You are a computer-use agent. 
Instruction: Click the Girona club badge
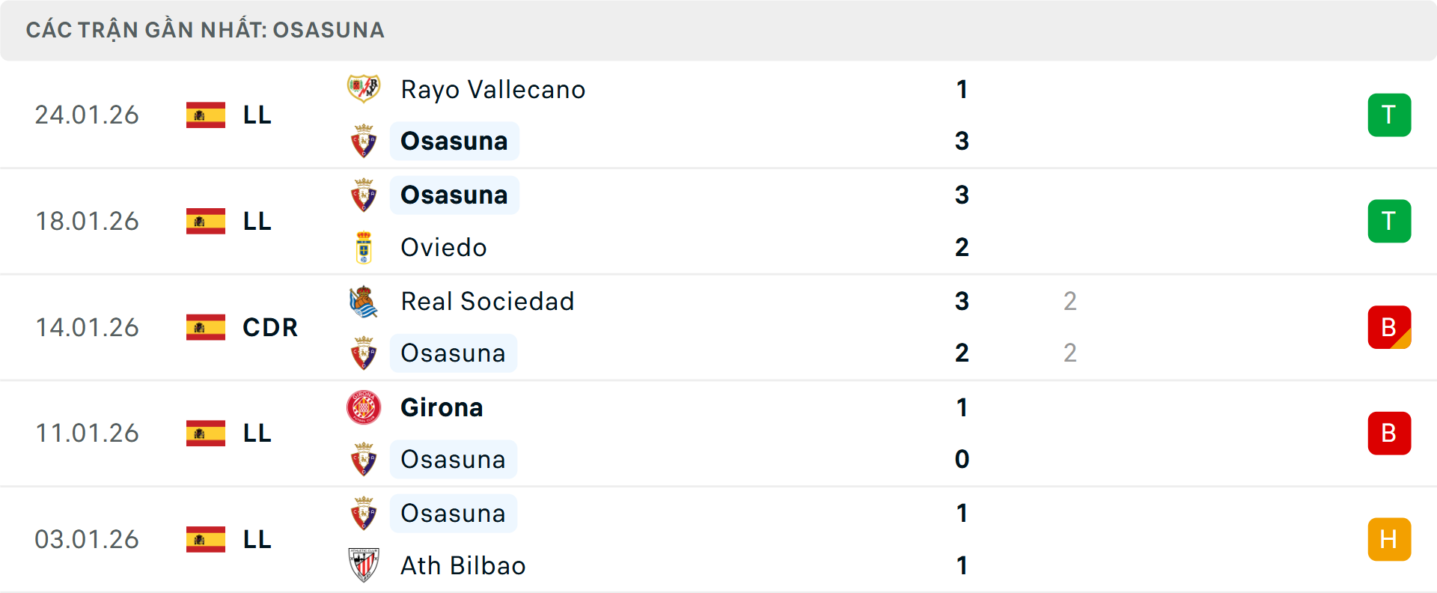pos(364,407)
